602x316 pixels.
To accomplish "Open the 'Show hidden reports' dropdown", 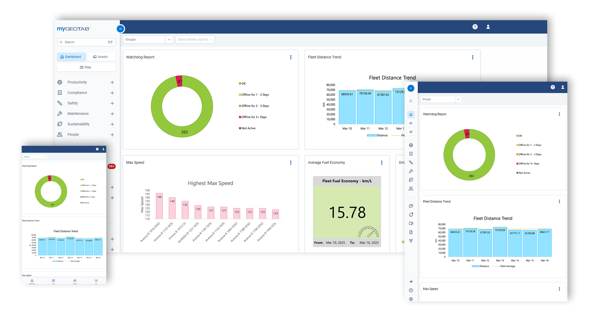I will click(195, 39).
